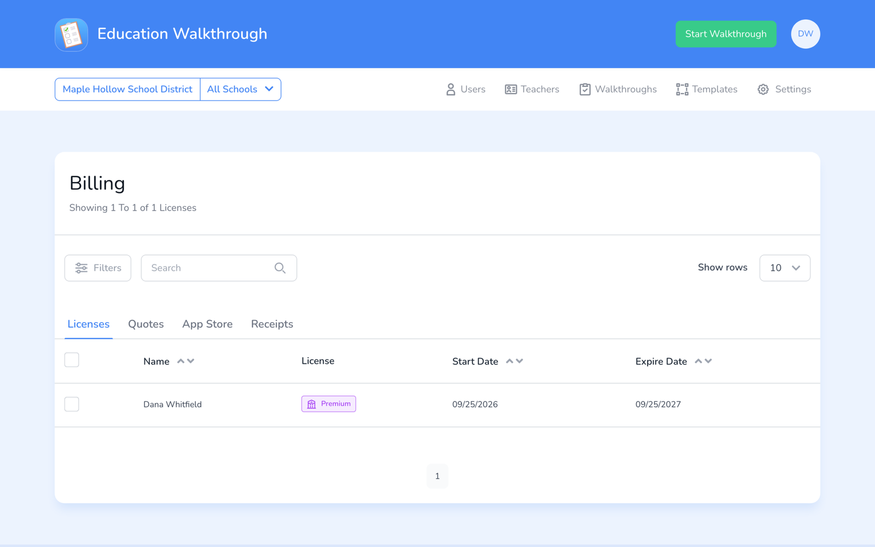Viewport: 875px width, 547px height.
Task: Open the Settings menu item
Action: click(x=784, y=89)
